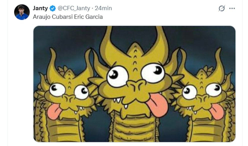Click the right dragon's pink tongue
The width and height of the screenshot is (248, 146).
click(x=217, y=111)
